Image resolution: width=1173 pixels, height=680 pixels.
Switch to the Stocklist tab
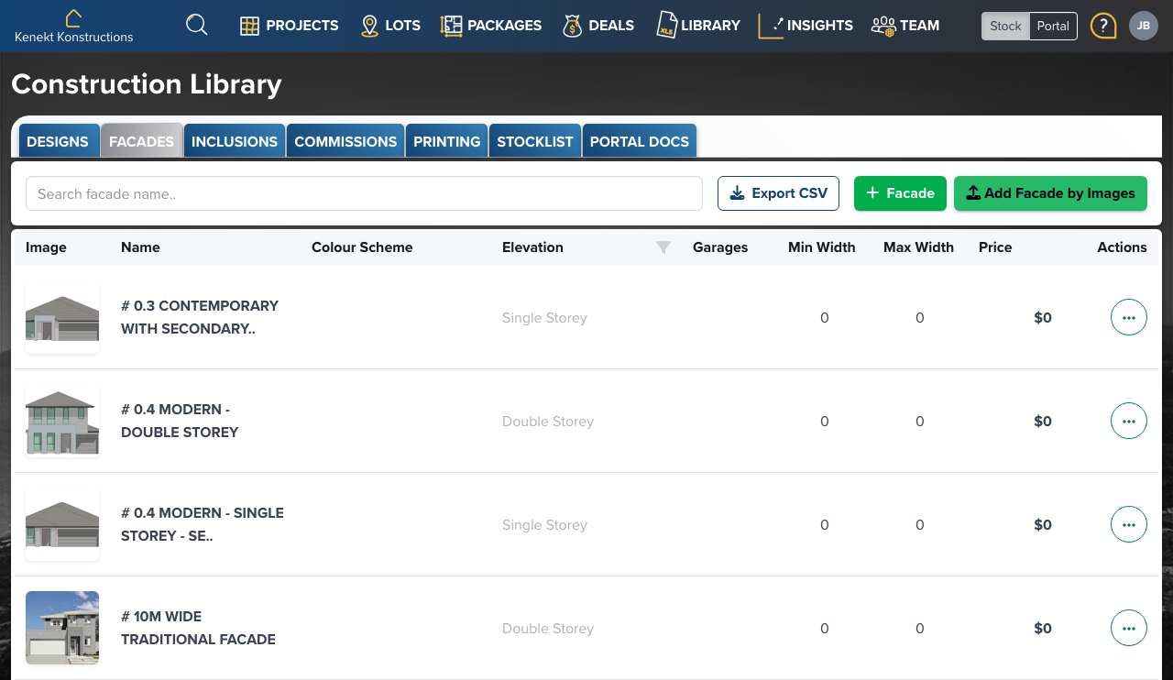[535, 141]
